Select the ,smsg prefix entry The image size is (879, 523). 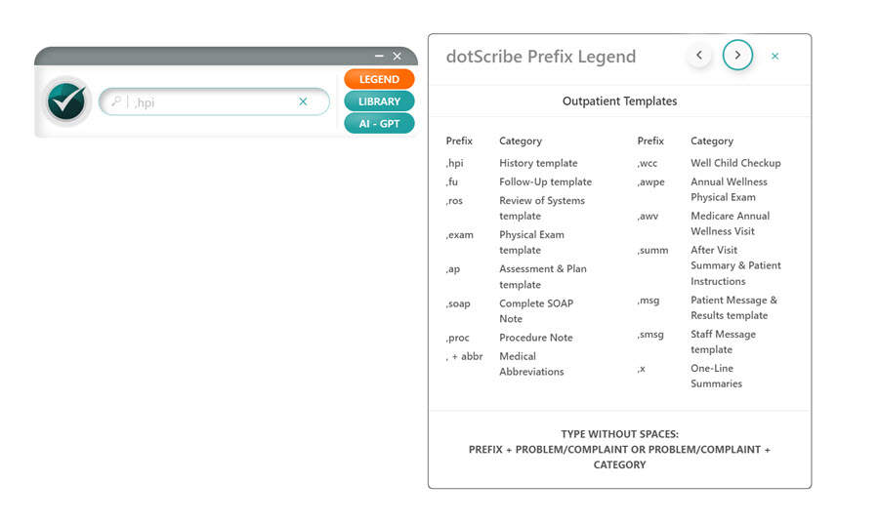click(650, 335)
